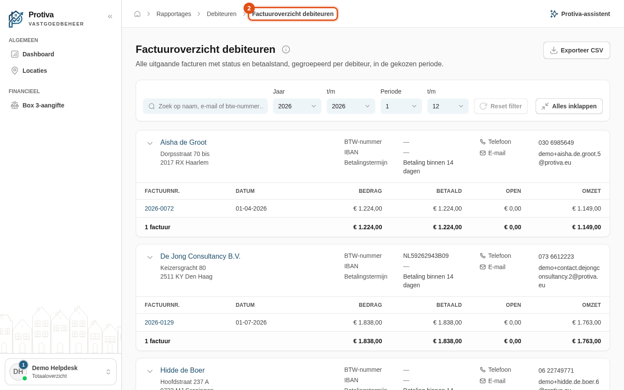The height and width of the screenshot is (390, 624).
Task: Click the magnifier icon in the search field
Action: click(152, 106)
